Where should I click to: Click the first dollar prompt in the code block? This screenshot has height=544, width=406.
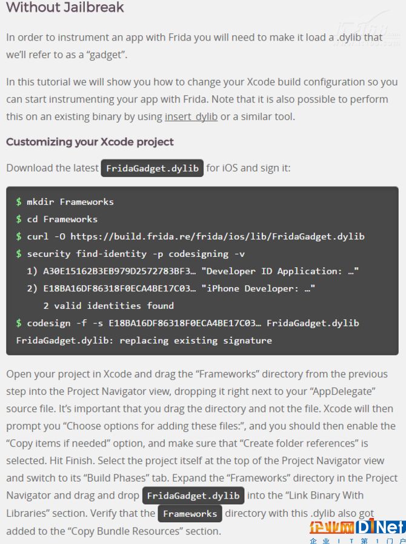pos(19,202)
